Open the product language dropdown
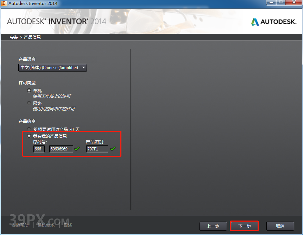 52,68
